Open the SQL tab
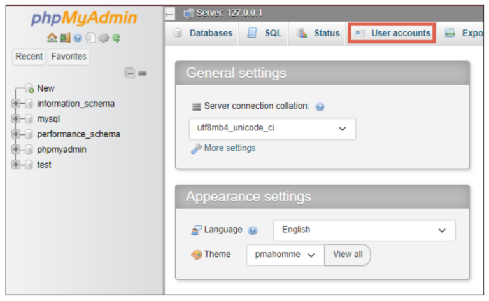 click(x=264, y=33)
